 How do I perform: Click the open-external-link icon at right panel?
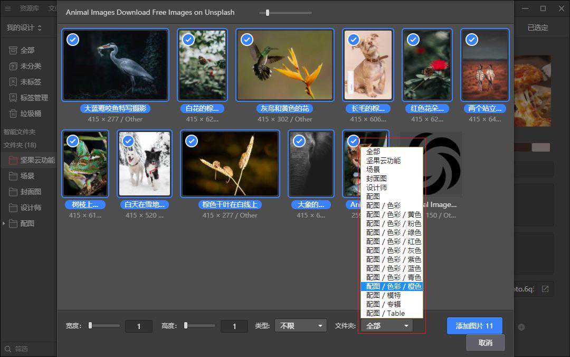pyautogui.click(x=545, y=289)
